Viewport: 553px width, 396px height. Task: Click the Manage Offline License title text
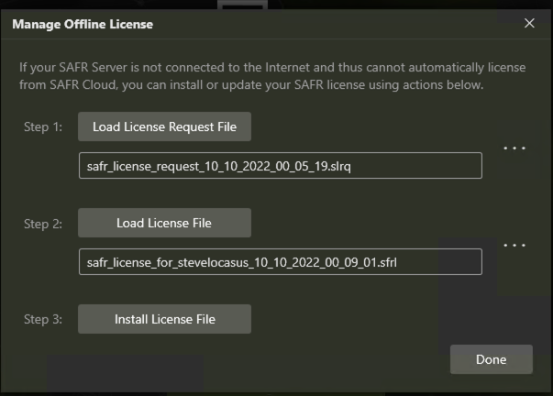pos(83,25)
